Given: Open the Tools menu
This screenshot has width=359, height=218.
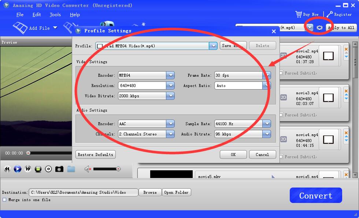Looking at the screenshot, I should [55, 15].
